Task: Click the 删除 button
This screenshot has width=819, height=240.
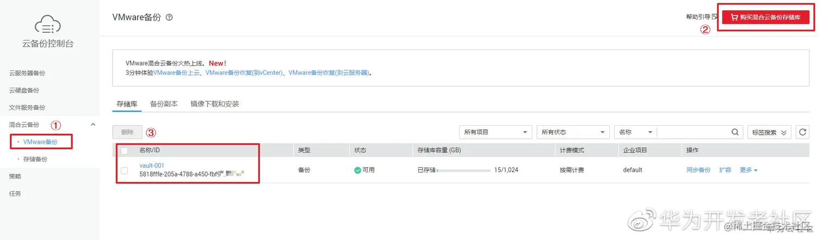Action: pos(127,132)
